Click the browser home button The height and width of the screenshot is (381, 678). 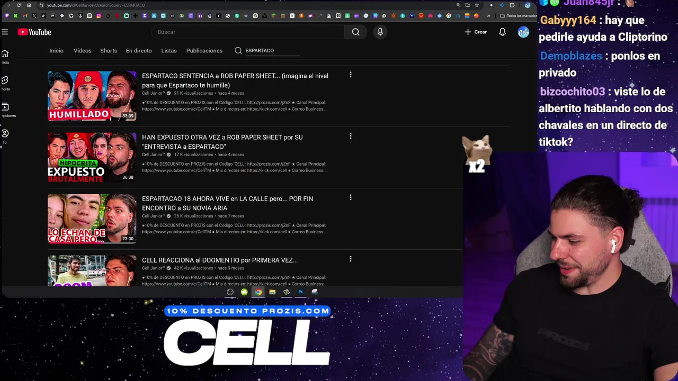point(29,5)
